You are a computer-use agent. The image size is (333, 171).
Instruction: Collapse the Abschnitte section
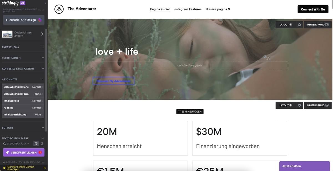[23, 79]
